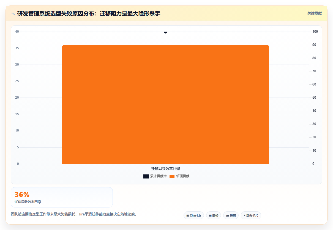Toggle the 单项贡献 legend entry
This screenshot has width=333, height=230.
tap(179, 176)
